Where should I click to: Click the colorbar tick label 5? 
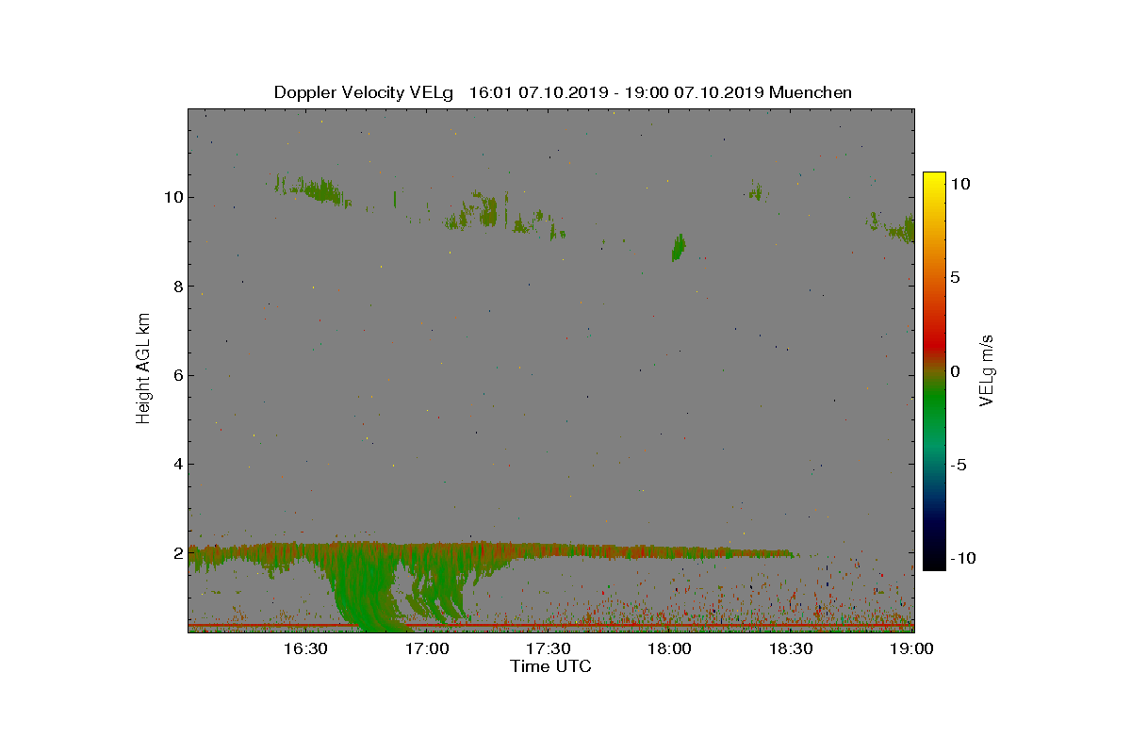pos(956,278)
